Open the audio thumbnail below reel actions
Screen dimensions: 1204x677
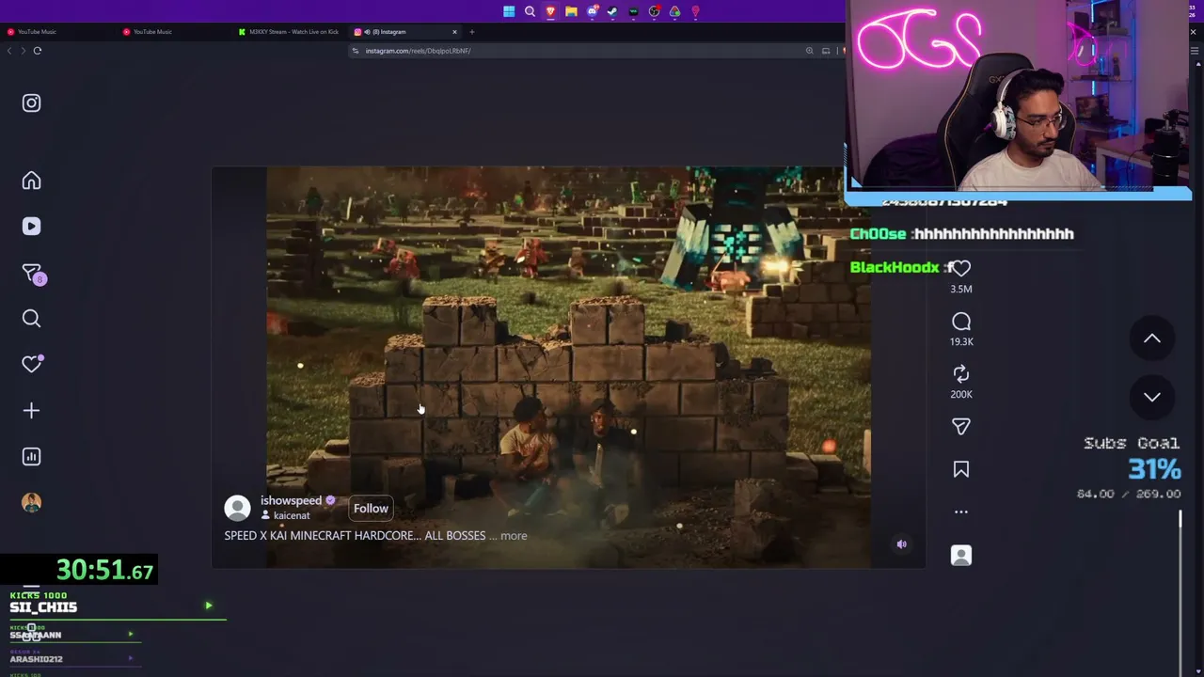[960, 556]
